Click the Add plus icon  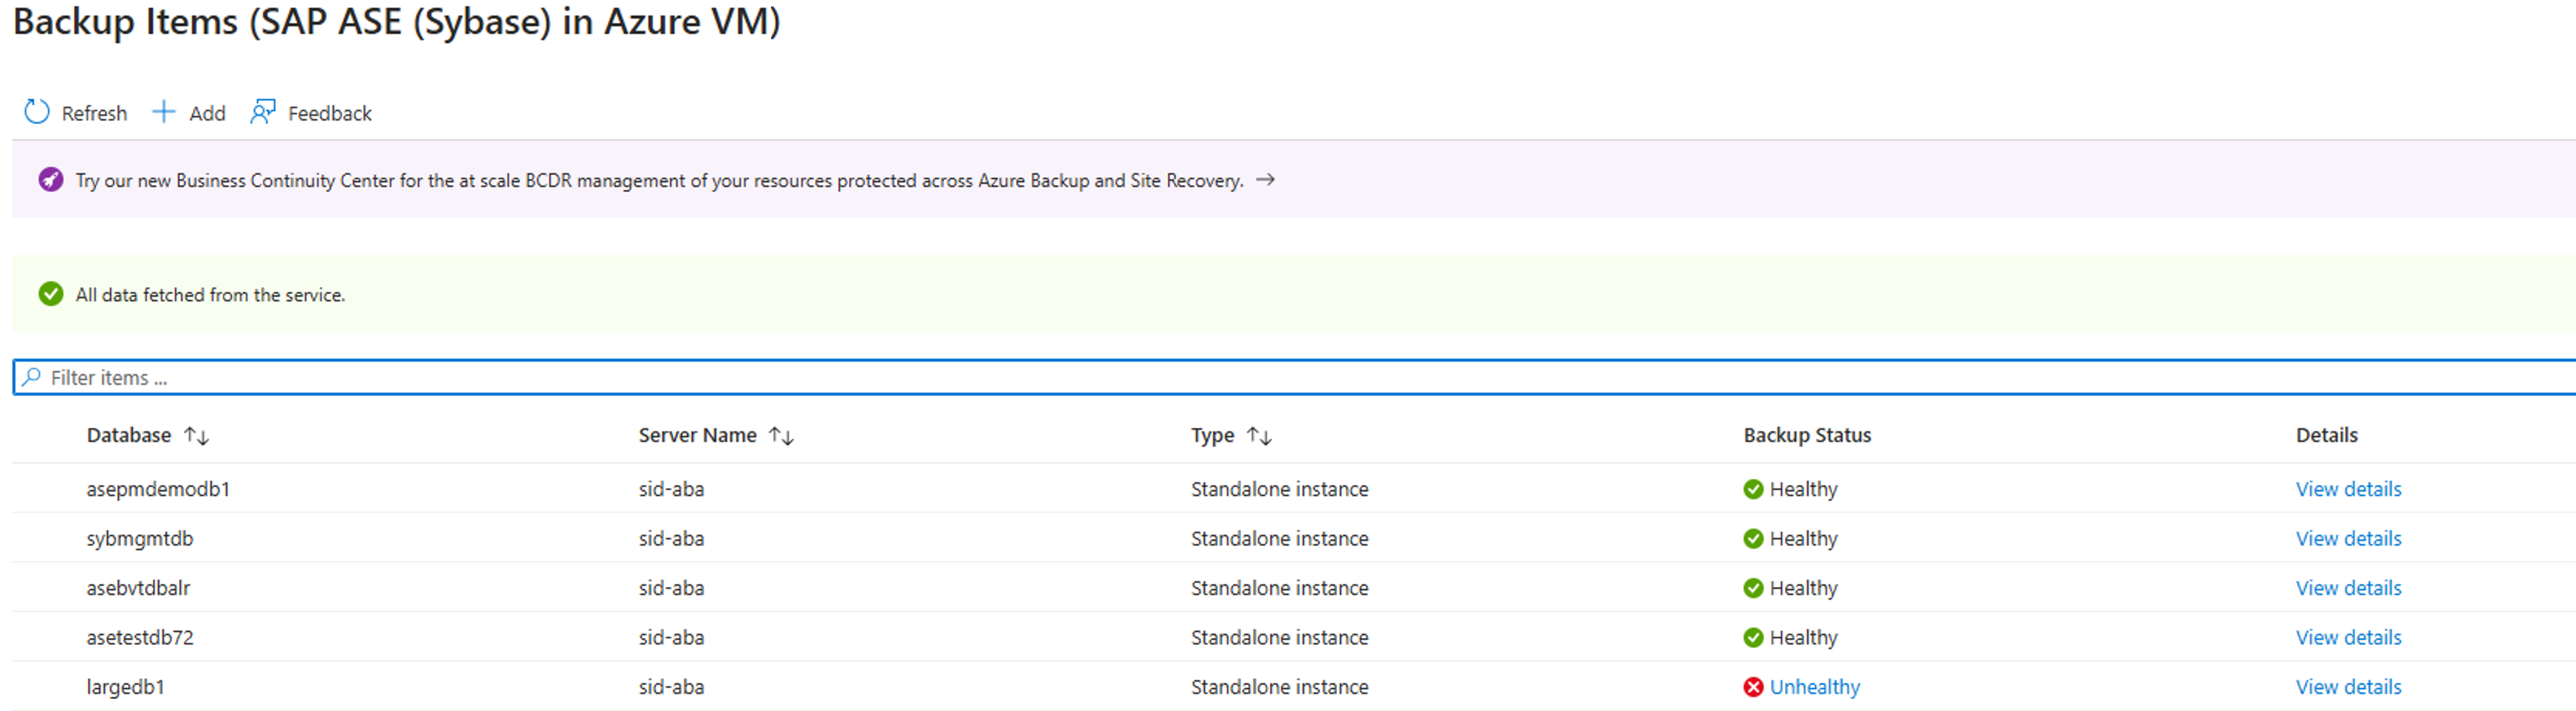pos(163,112)
